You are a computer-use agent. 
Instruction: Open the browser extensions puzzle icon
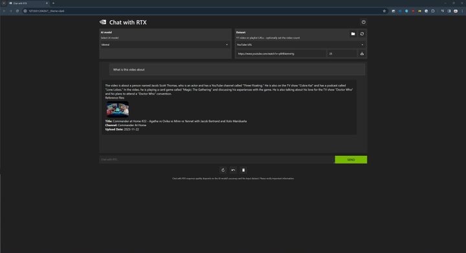pyautogui.click(x=433, y=11)
